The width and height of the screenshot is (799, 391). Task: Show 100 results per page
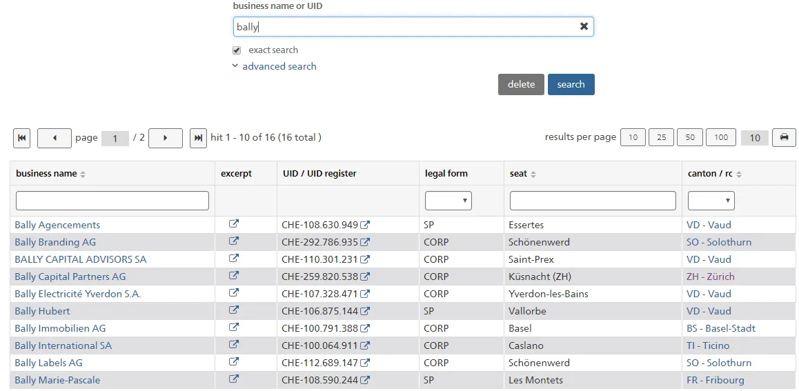point(721,137)
